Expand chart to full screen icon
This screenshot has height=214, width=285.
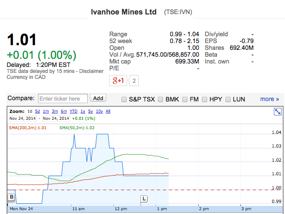[x=277, y=112]
